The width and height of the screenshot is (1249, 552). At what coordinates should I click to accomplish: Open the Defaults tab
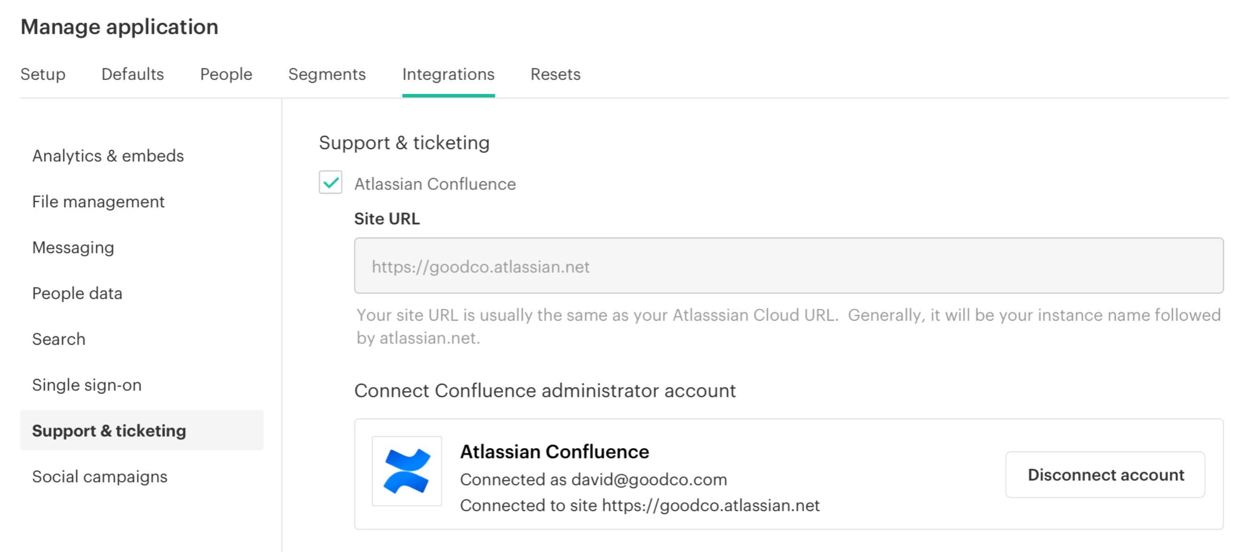(132, 74)
